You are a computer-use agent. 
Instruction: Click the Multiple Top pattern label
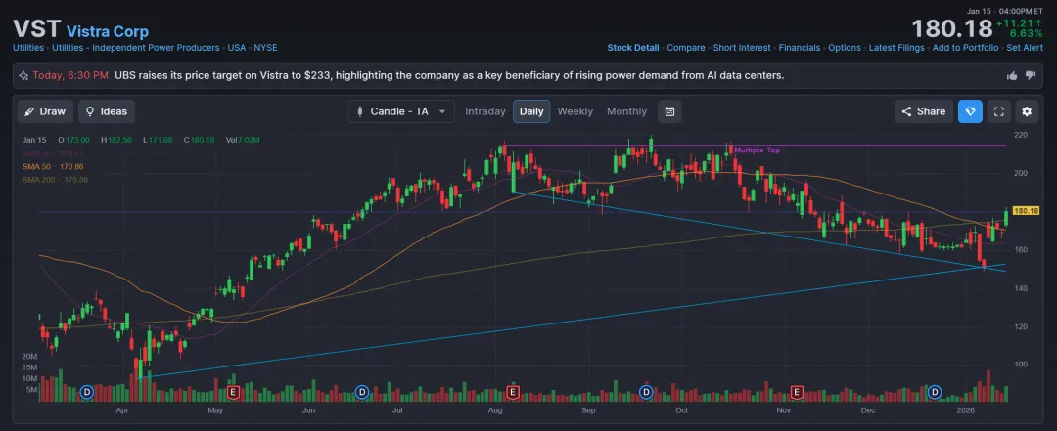[757, 151]
